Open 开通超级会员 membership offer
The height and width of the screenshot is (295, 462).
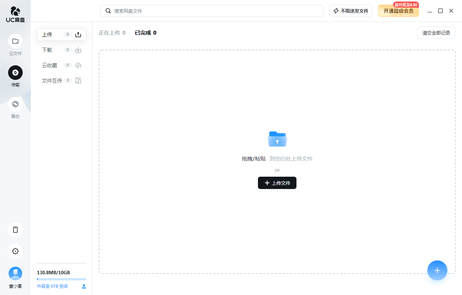398,11
